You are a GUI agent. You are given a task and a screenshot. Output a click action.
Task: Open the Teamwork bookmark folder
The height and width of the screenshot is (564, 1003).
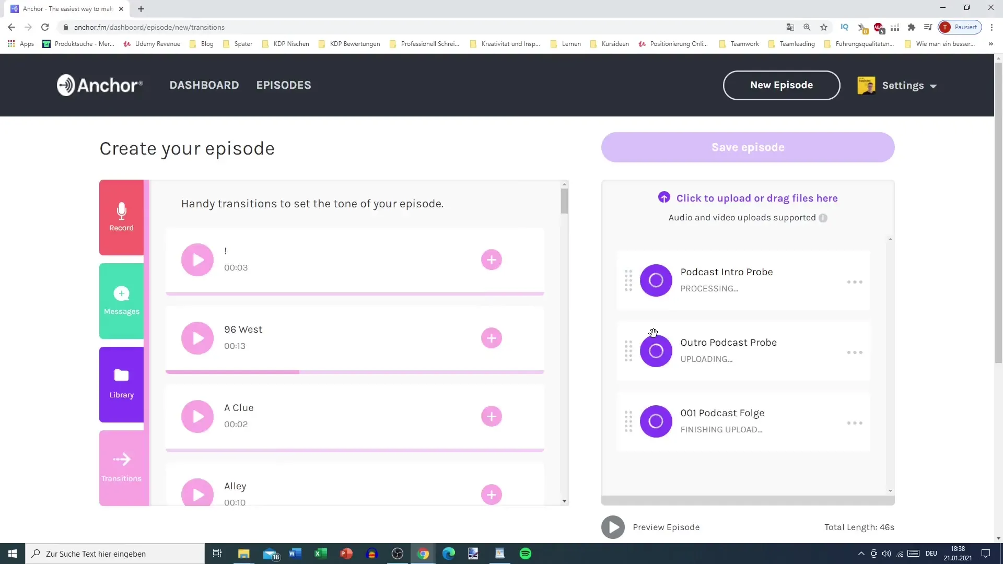[739, 44]
